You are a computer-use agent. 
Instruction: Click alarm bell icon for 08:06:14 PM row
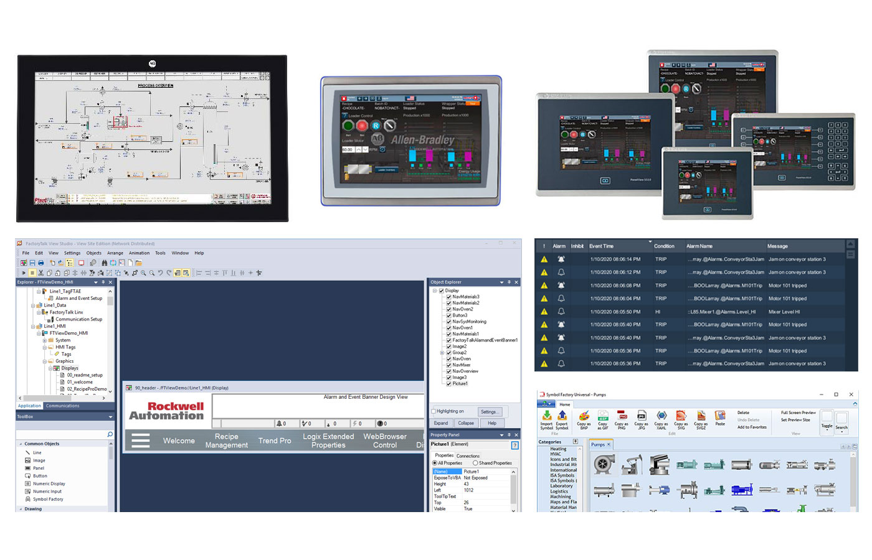click(x=561, y=259)
